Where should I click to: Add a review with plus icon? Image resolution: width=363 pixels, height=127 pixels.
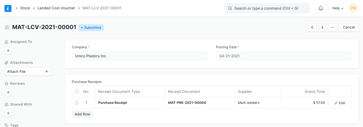[x=8, y=92]
